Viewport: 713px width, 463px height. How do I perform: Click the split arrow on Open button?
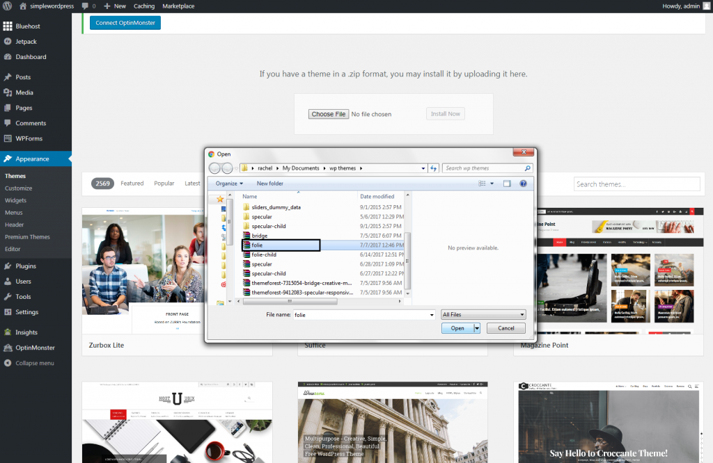click(477, 328)
